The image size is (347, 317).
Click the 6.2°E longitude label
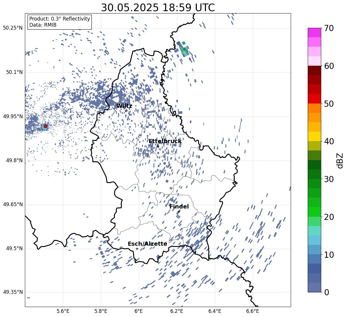(x=177, y=311)
